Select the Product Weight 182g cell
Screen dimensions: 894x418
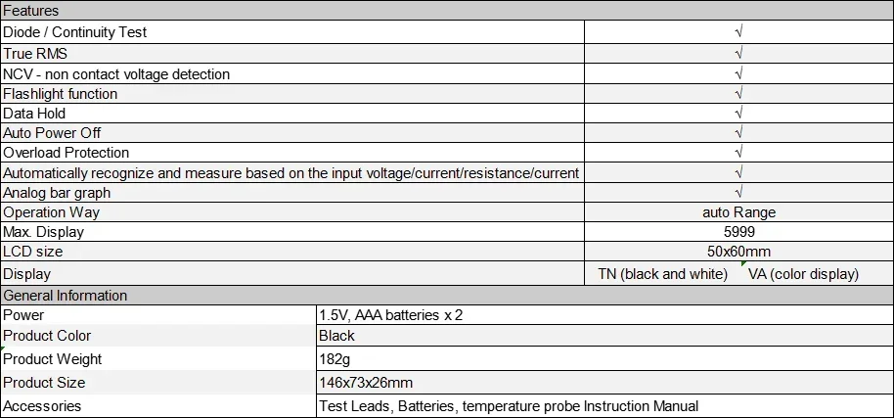coord(605,358)
